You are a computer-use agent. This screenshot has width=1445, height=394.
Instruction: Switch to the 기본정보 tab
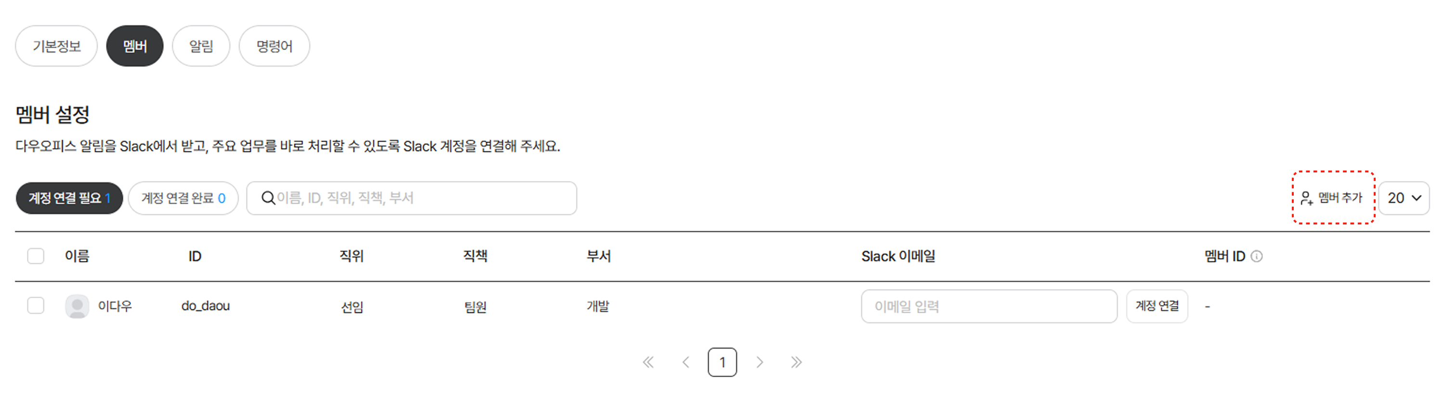point(57,46)
